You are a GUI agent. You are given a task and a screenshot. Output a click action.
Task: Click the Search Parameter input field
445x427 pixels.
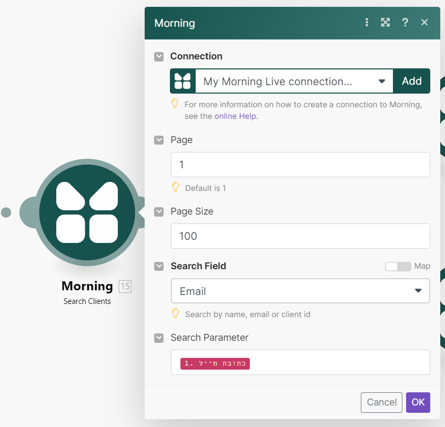300,362
